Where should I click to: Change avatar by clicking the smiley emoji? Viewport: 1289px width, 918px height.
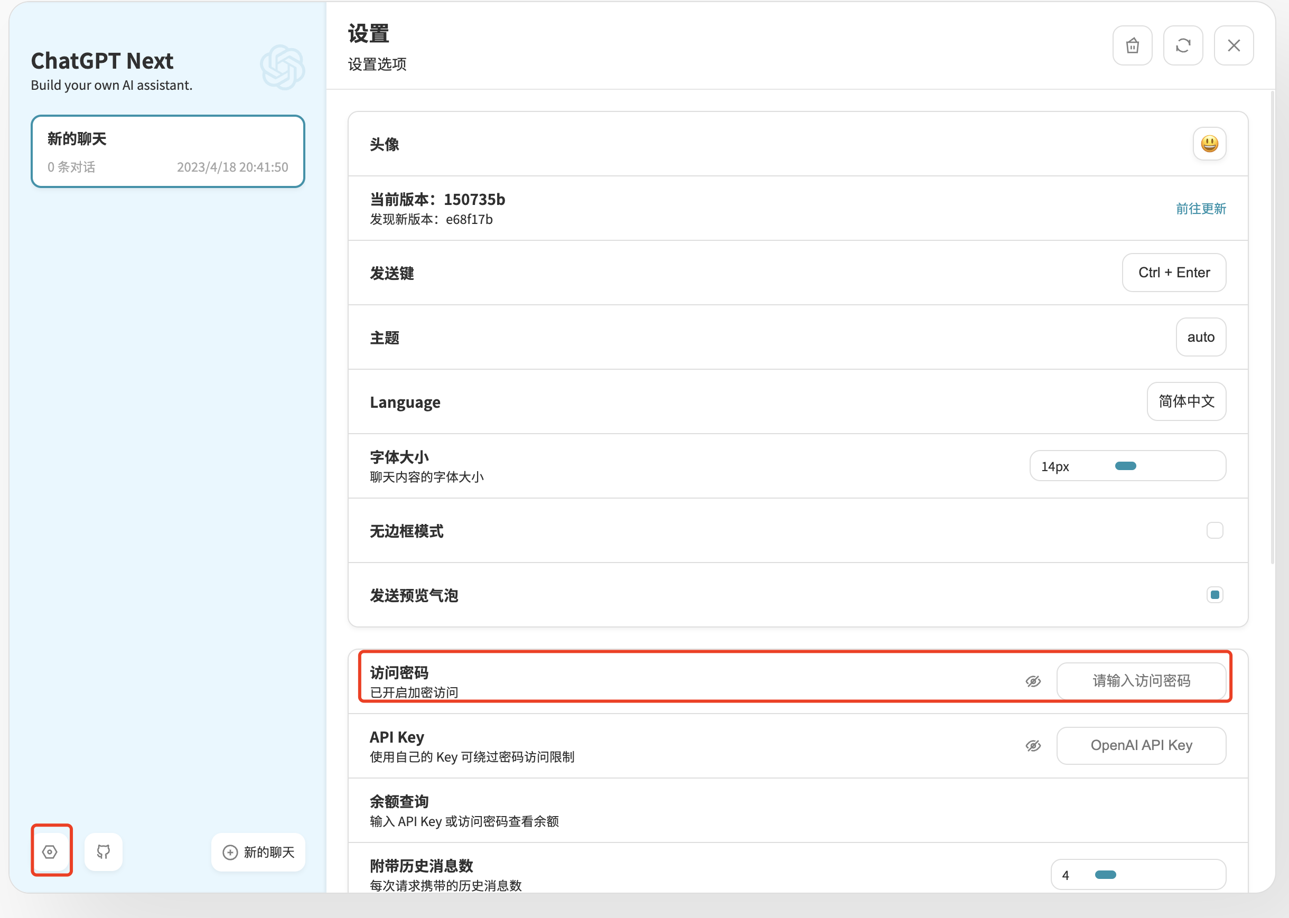pyautogui.click(x=1210, y=144)
